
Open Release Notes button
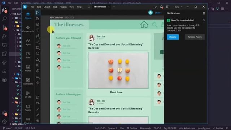(195, 37)
